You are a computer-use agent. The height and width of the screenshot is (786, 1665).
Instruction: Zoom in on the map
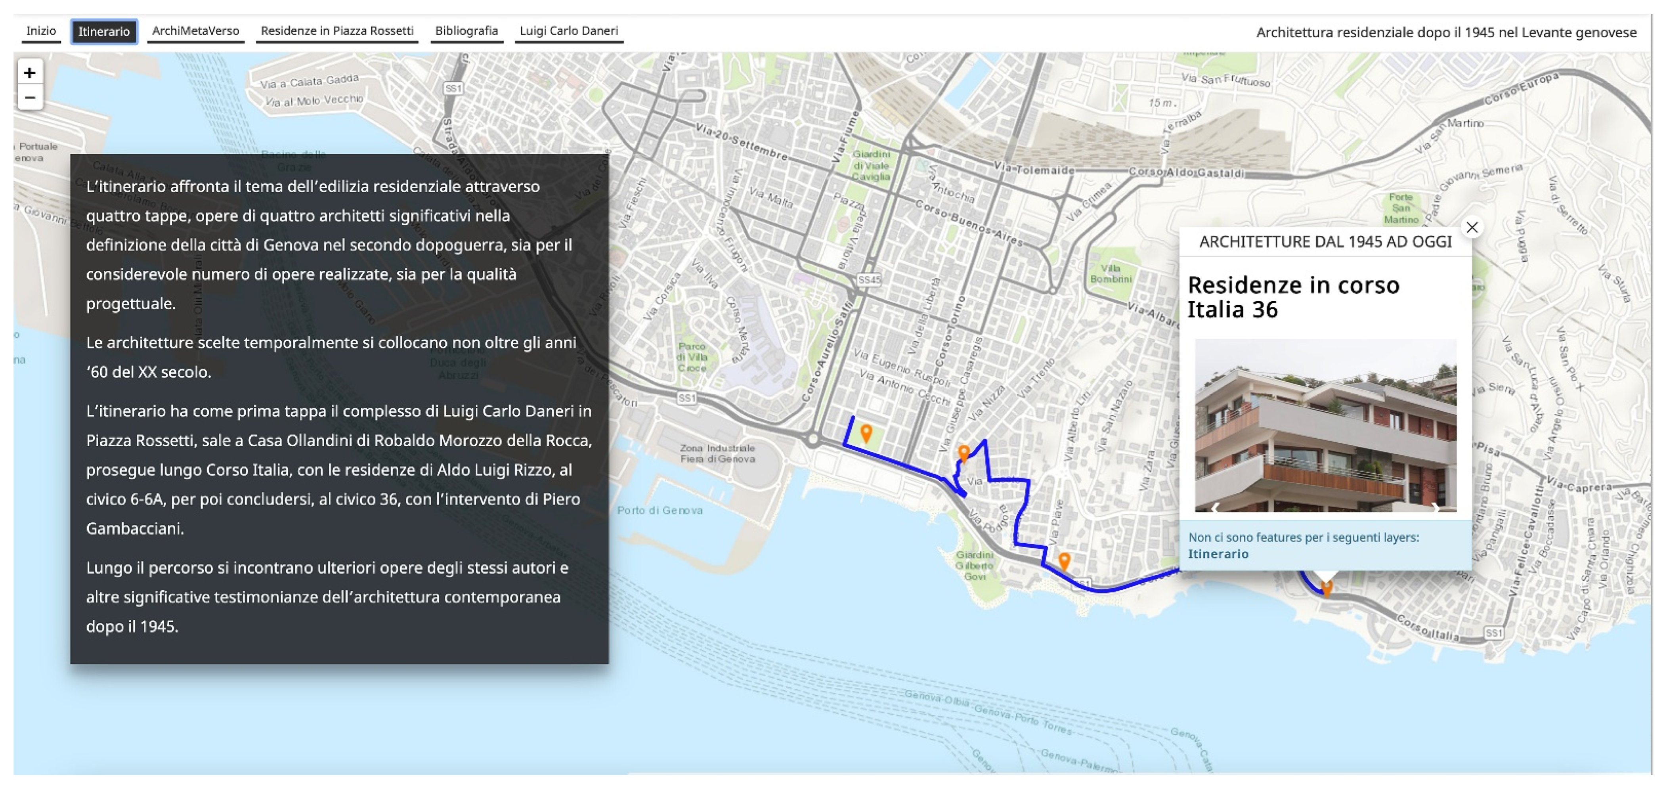[x=30, y=73]
